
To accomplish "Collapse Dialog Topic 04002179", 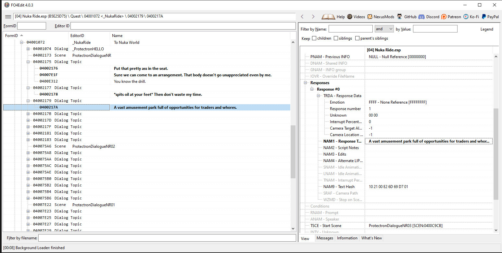I will click(x=28, y=101).
